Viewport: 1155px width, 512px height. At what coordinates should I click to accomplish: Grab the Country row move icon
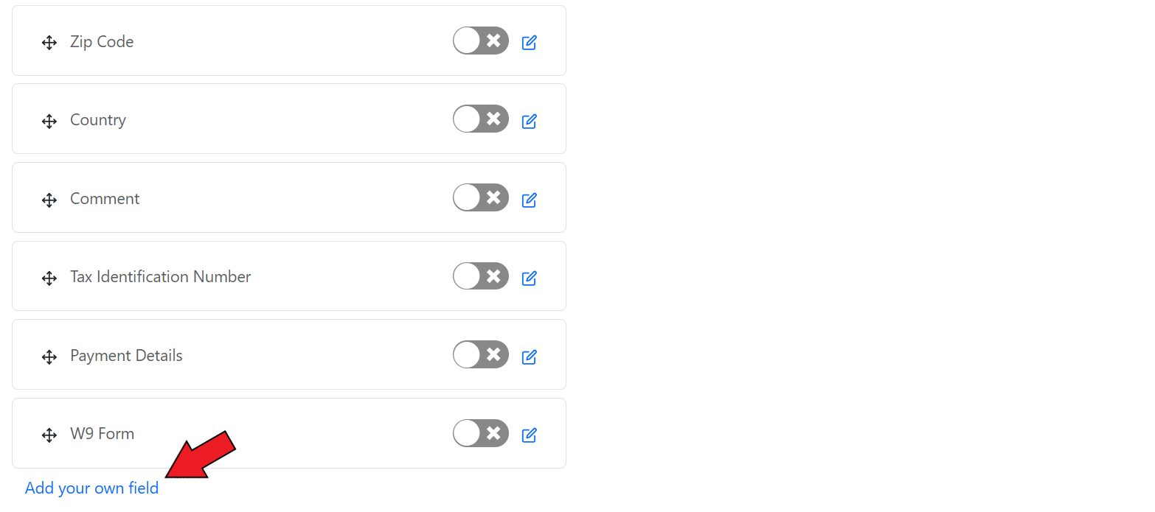(x=49, y=122)
